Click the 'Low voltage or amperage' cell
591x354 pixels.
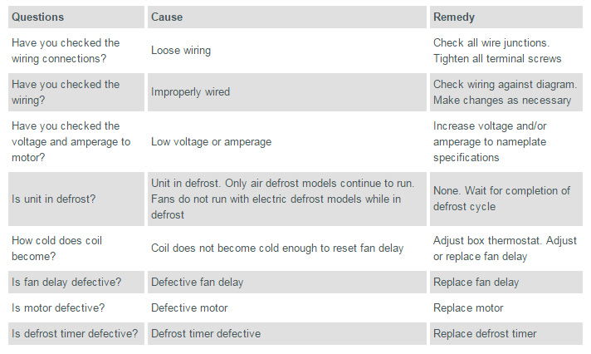(x=211, y=141)
